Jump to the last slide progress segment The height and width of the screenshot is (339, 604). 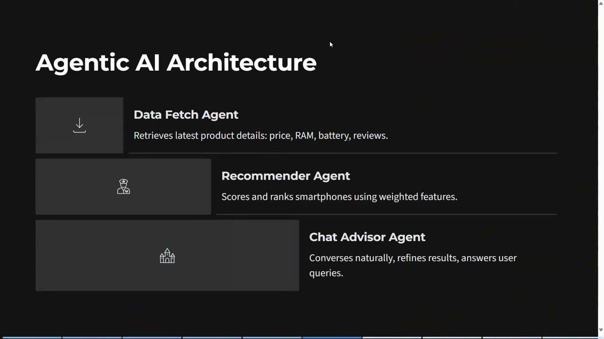click(570, 338)
